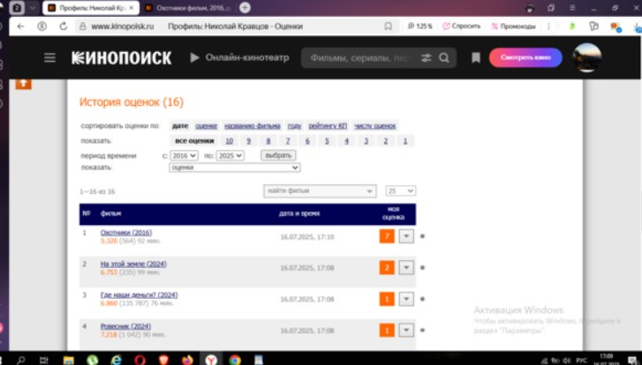The height and width of the screenshot is (365, 642).
Task: Bookmark this page in address bar
Action: pyautogui.click(x=389, y=26)
